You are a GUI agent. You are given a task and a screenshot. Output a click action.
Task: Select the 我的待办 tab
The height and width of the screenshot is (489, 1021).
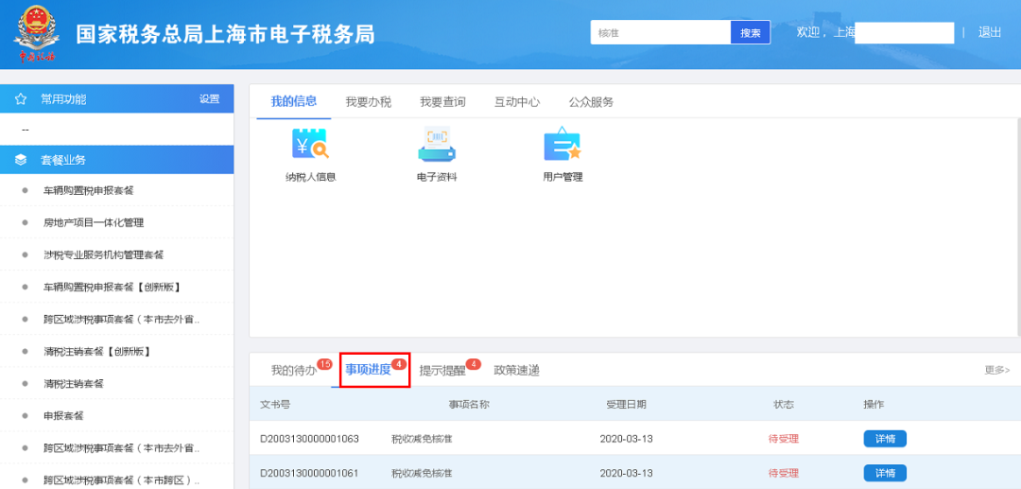pos(294,371)
